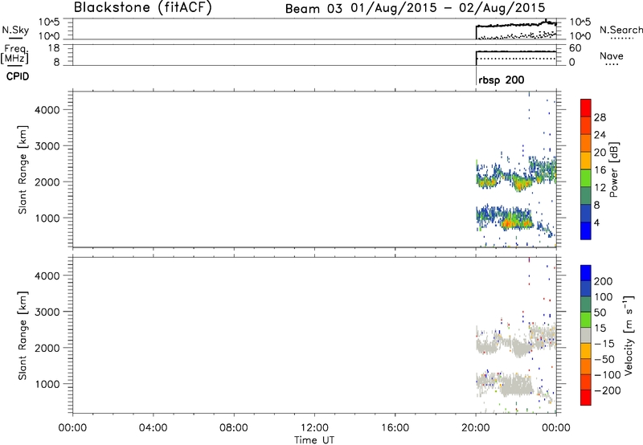Click the power backscatter band near 2000 km
Screen dimensions: 643x445
pyautogui.click(x=516, y=176)
